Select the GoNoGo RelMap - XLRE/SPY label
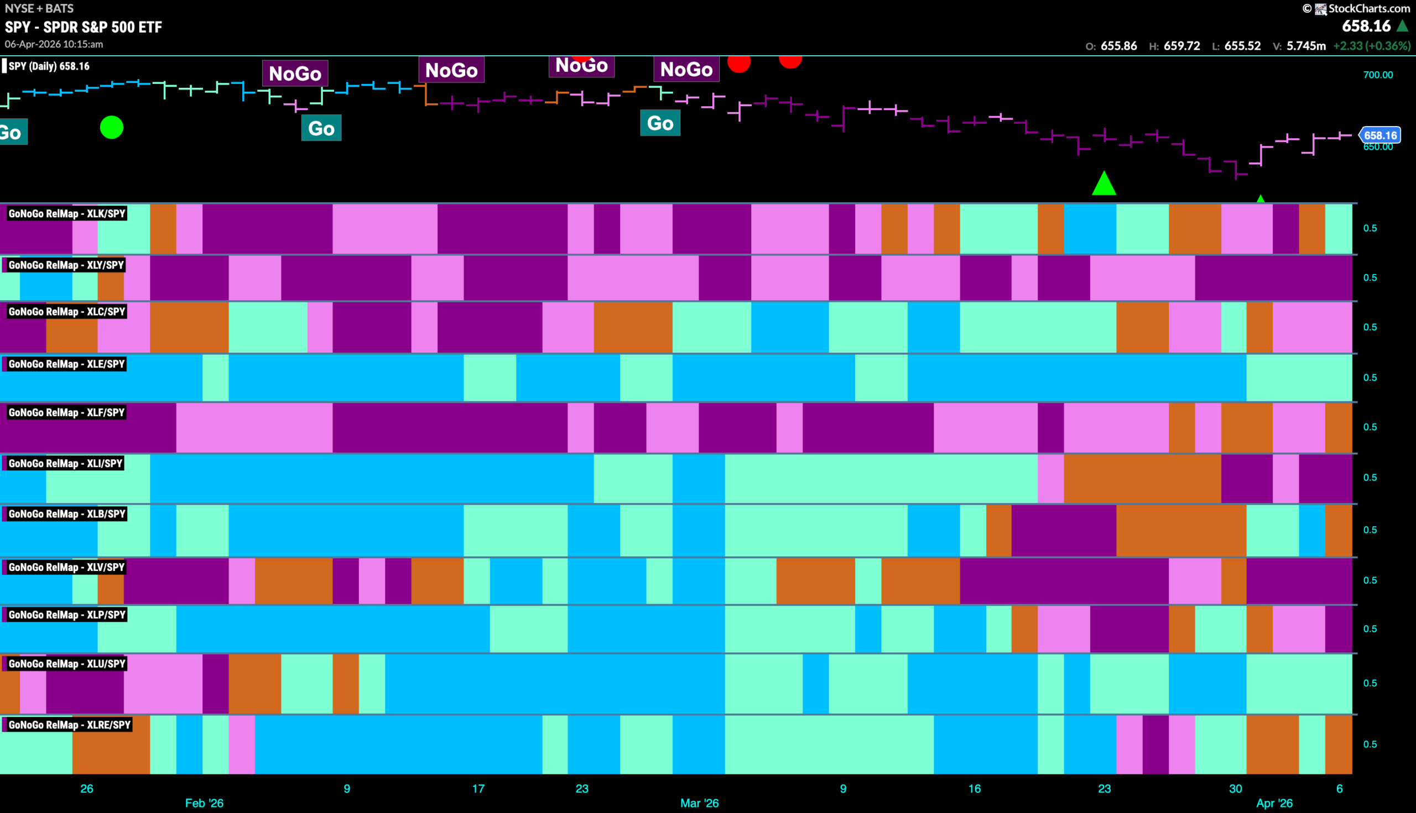 pos(69,725)
